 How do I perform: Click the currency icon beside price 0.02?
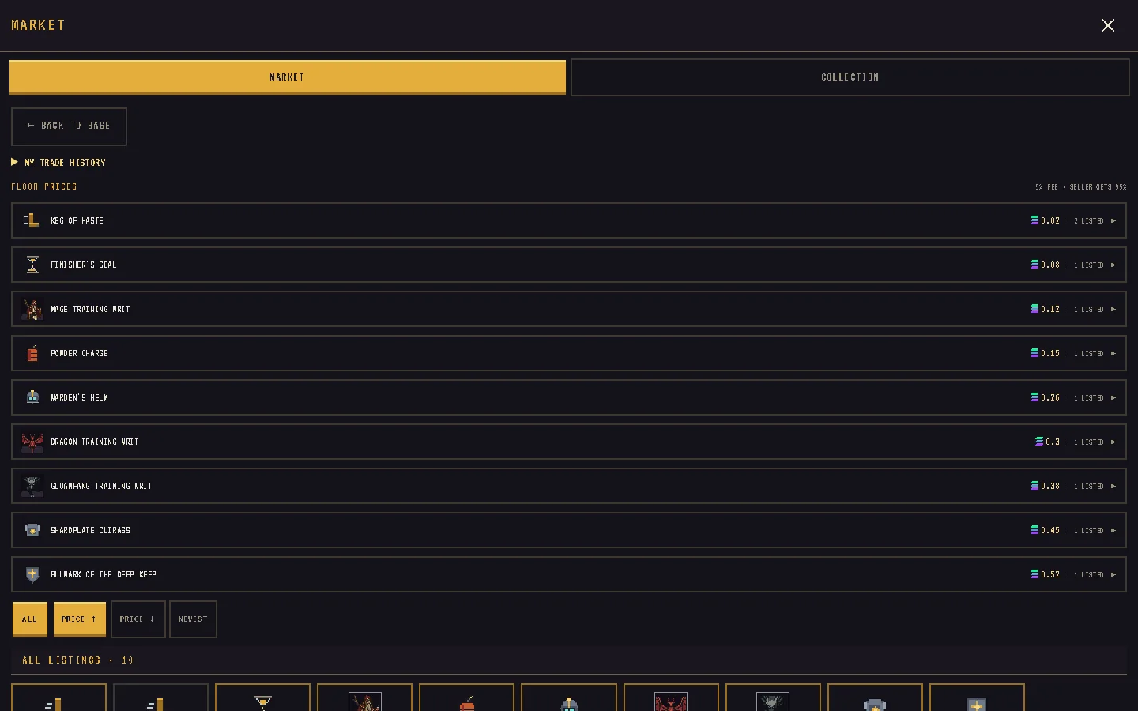coord(1034,220)
